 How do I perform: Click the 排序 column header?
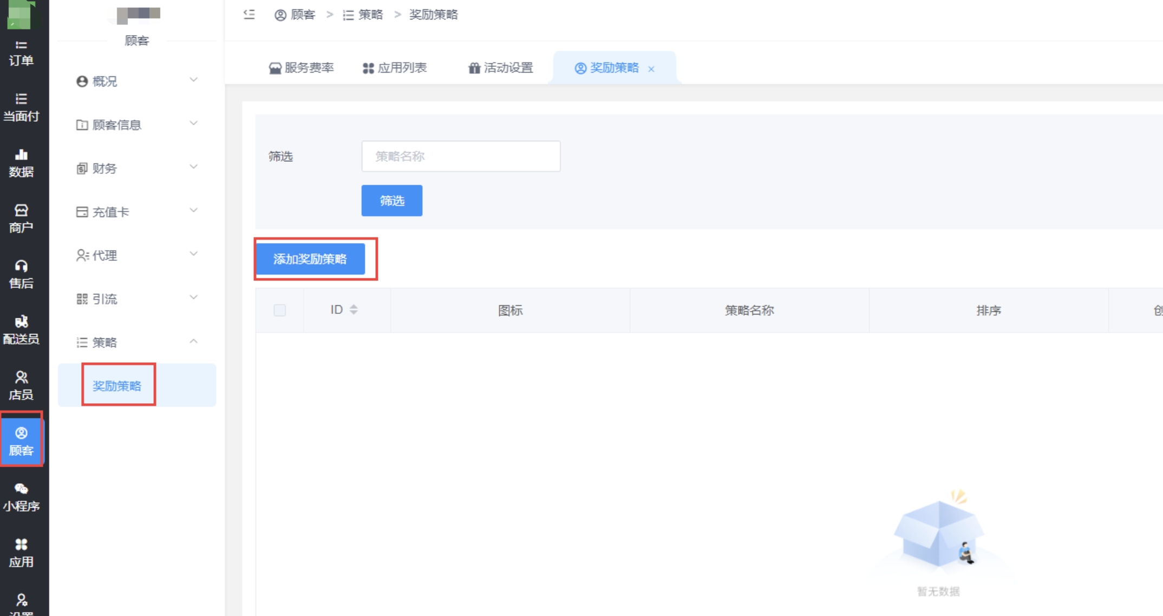pos(989,310)
